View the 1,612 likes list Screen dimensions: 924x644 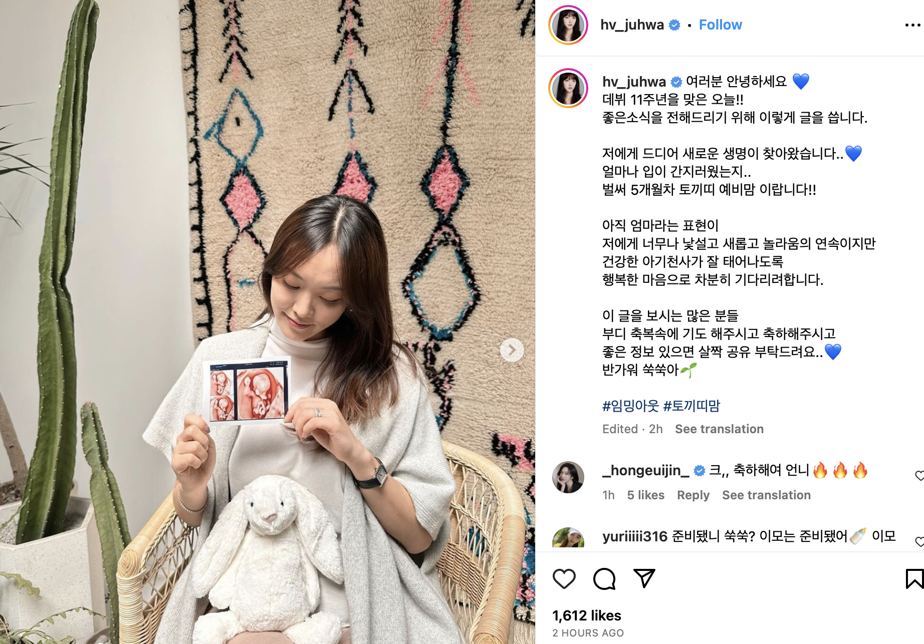[x=587, y=615]
